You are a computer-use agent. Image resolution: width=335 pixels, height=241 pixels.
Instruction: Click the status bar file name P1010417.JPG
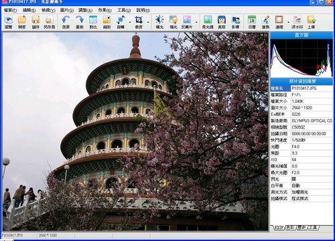click(x=12, y=235)
